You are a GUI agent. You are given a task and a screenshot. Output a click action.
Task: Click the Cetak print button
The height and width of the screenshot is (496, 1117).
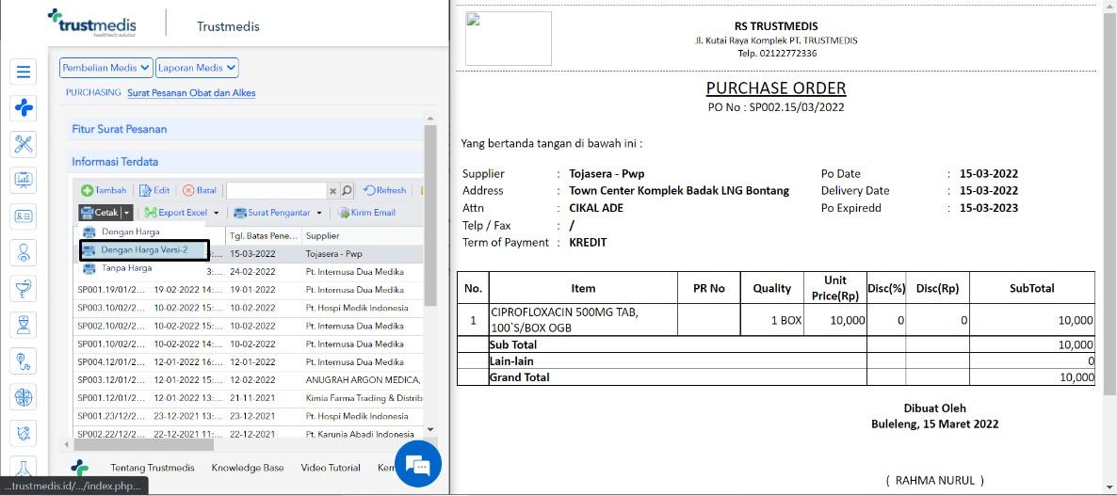(x=99, y=212)
